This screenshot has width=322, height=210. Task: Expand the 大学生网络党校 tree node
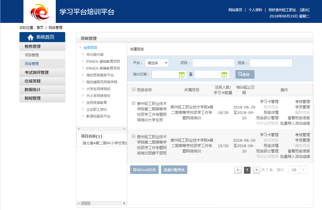tap(83, 89)
